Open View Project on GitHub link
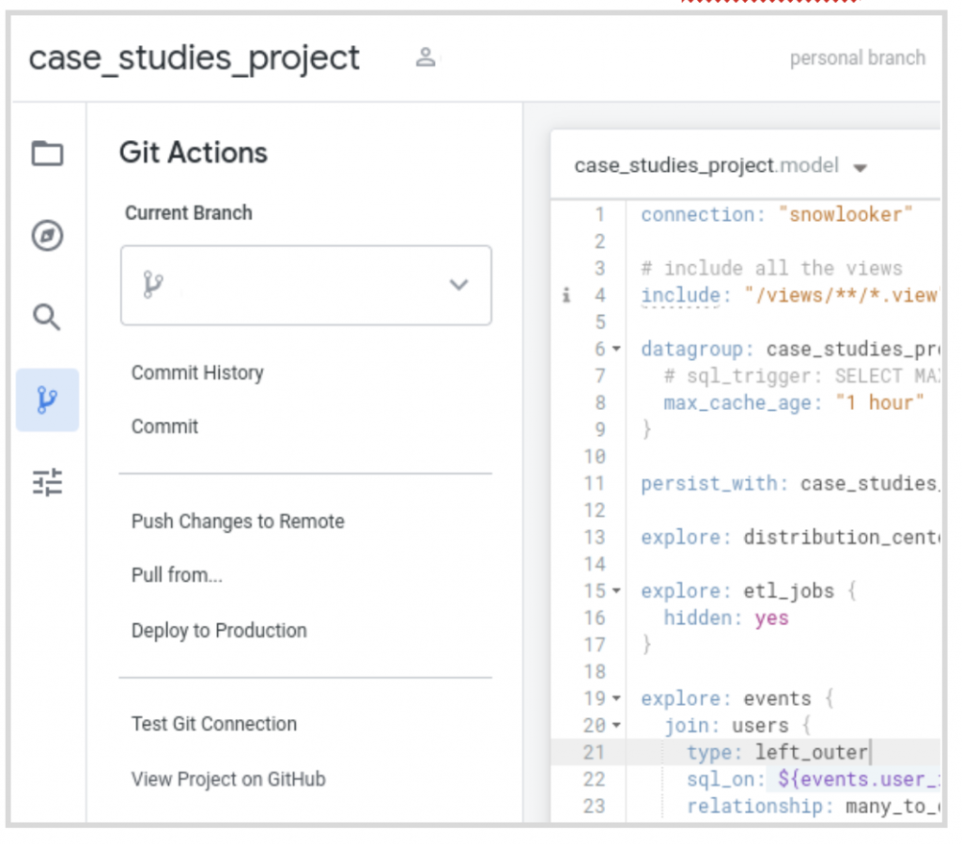This screenshot has width=962, height=845. click(228, 779)
